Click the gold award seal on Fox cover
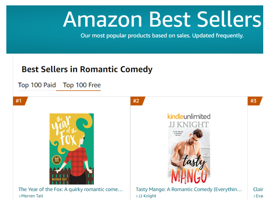 (x=57, y=161)
